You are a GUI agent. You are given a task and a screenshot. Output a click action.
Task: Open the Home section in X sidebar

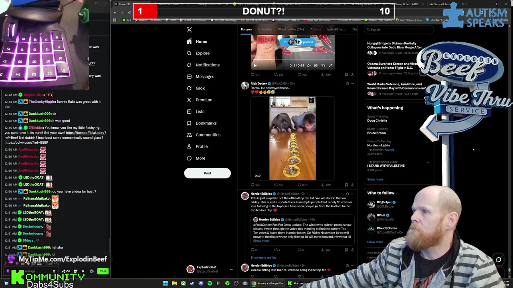(197, 42)
